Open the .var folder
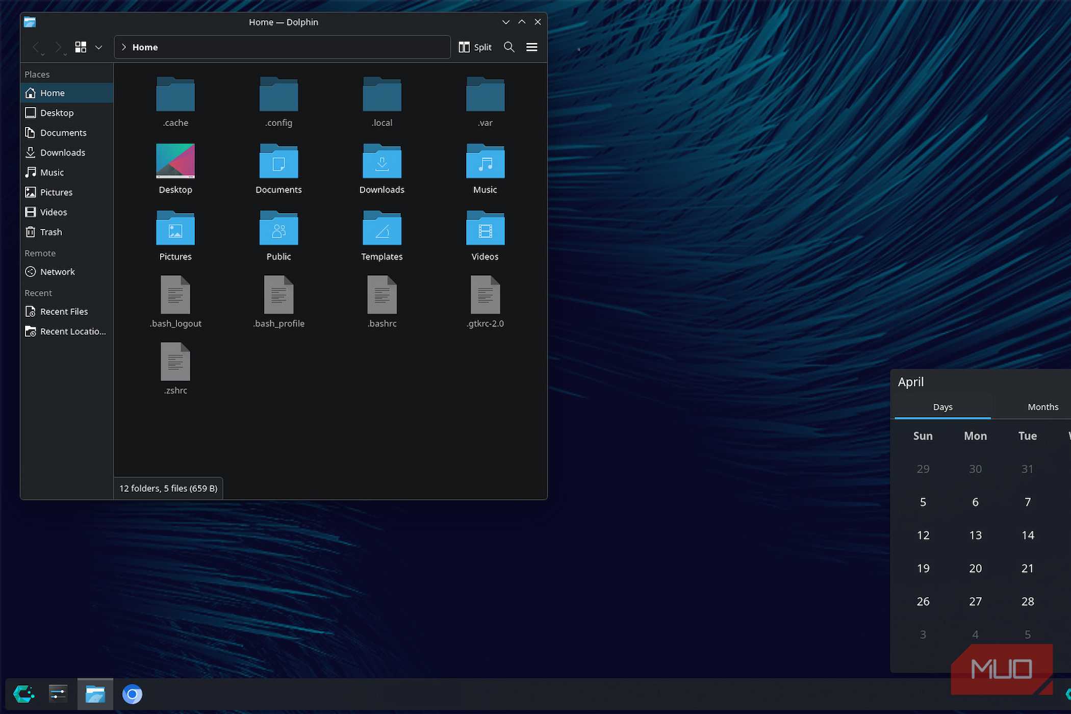Viewport: 1071px width, 714px height. (485, 95)
